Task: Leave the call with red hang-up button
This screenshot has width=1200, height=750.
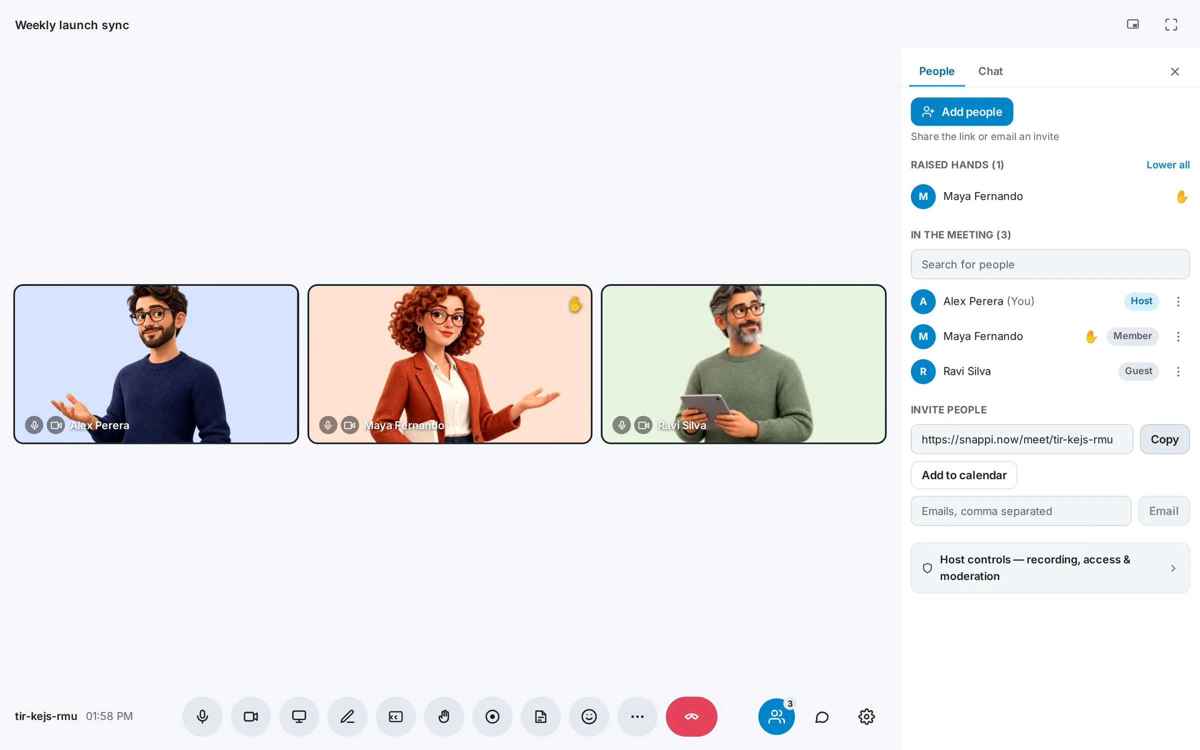Action: point(691,716)
